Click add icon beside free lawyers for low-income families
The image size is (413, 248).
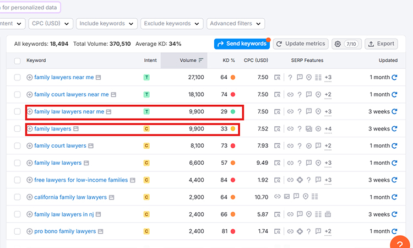pyautogui.click(x=30, y=180)
